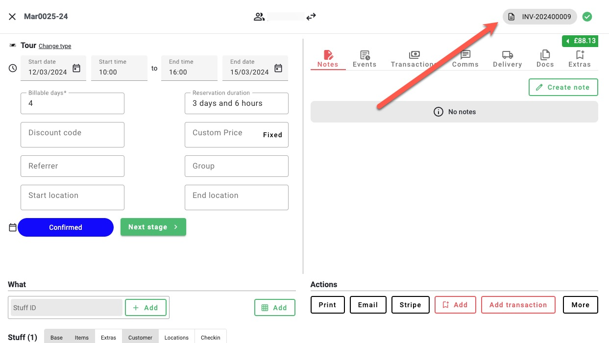Open the Confirmed status dropdown
This screenshot has height=343, width=609.
pos(66,227)
